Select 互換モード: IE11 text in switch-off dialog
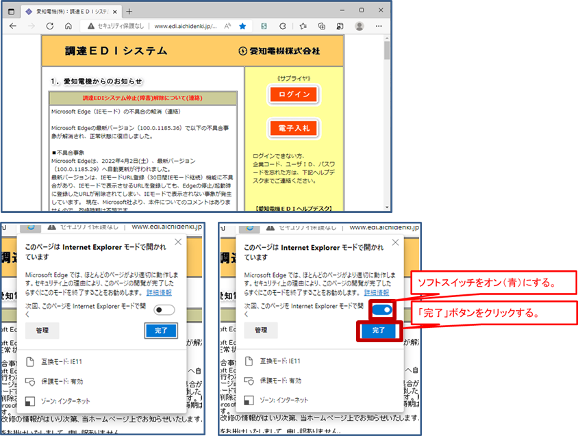578x436 pixels. 62,362
